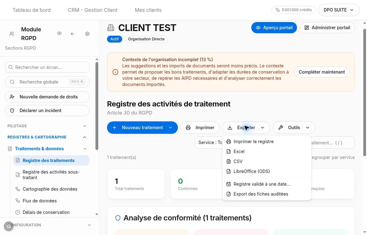The image size is (367, 235).
Task: Click the Conformes count card
Action: [197, 184]
